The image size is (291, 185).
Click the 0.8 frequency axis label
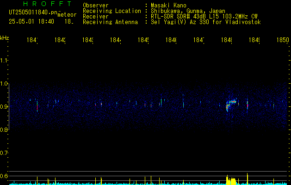[4, 129]
